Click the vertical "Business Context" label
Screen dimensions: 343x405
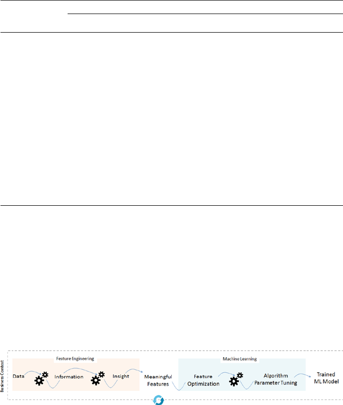coord(3,376)
